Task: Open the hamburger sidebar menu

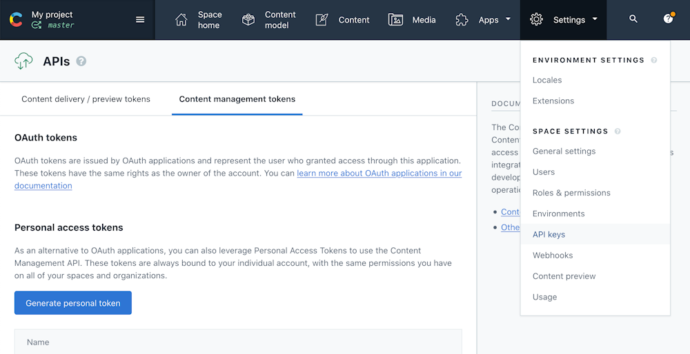Action: [x=140, y=20]
